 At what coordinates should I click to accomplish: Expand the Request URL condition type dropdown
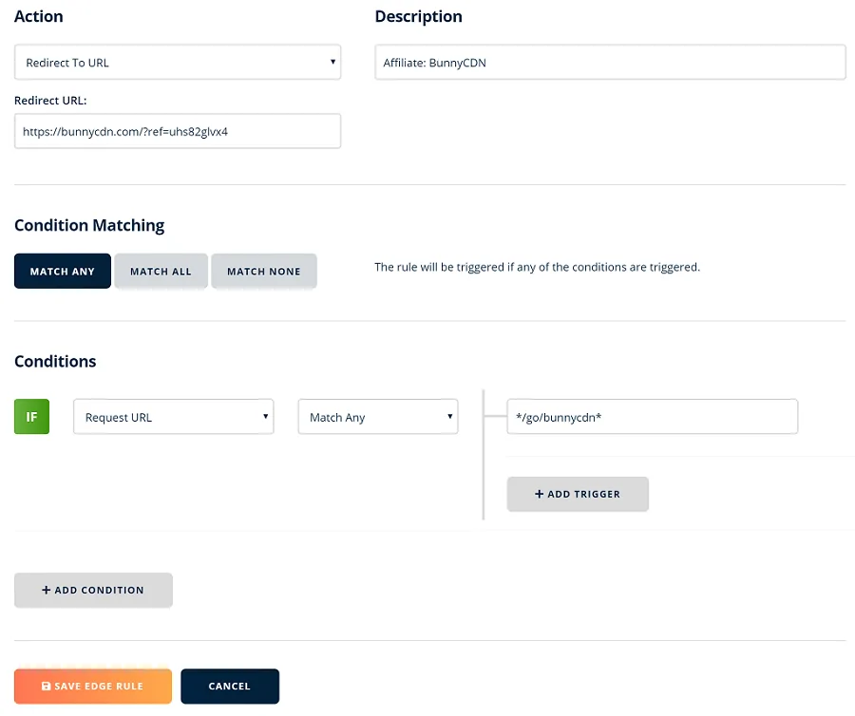point(173,417)
